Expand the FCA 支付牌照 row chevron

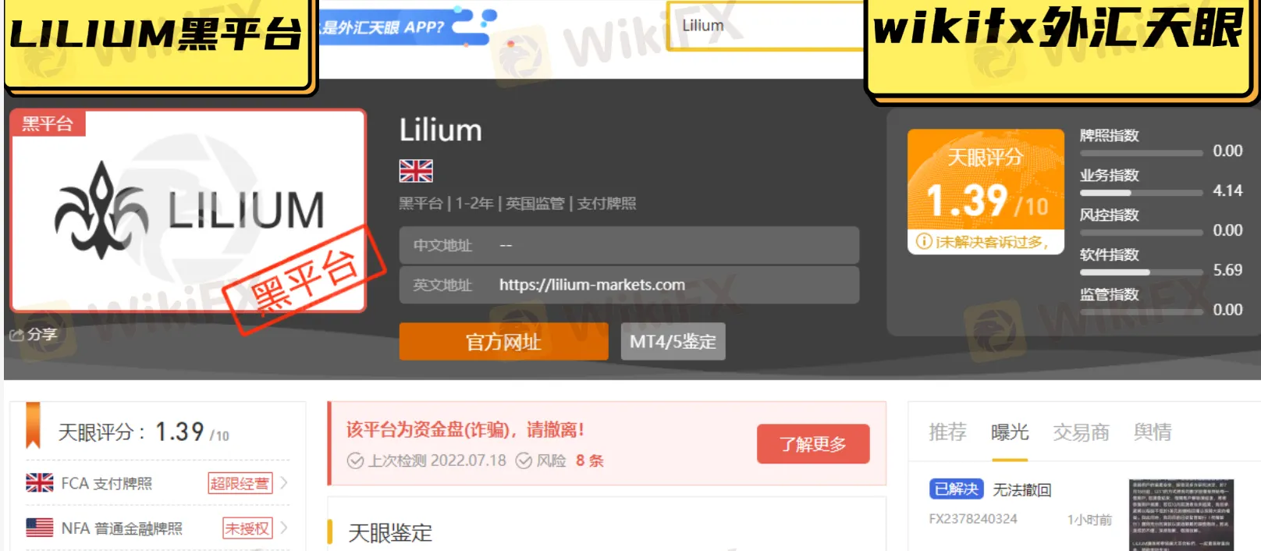click(x=284, y=483)
